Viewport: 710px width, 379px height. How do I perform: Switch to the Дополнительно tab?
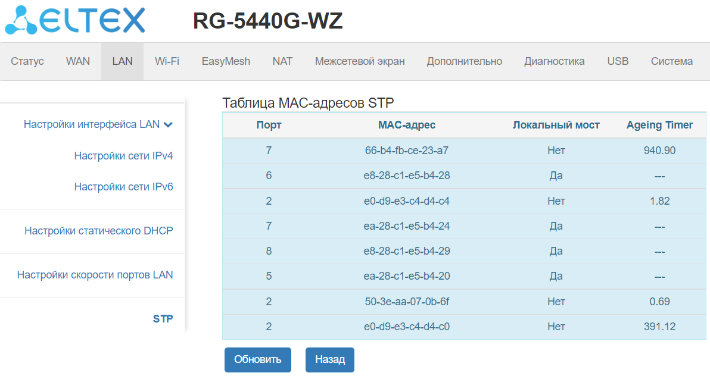point(465,61)
